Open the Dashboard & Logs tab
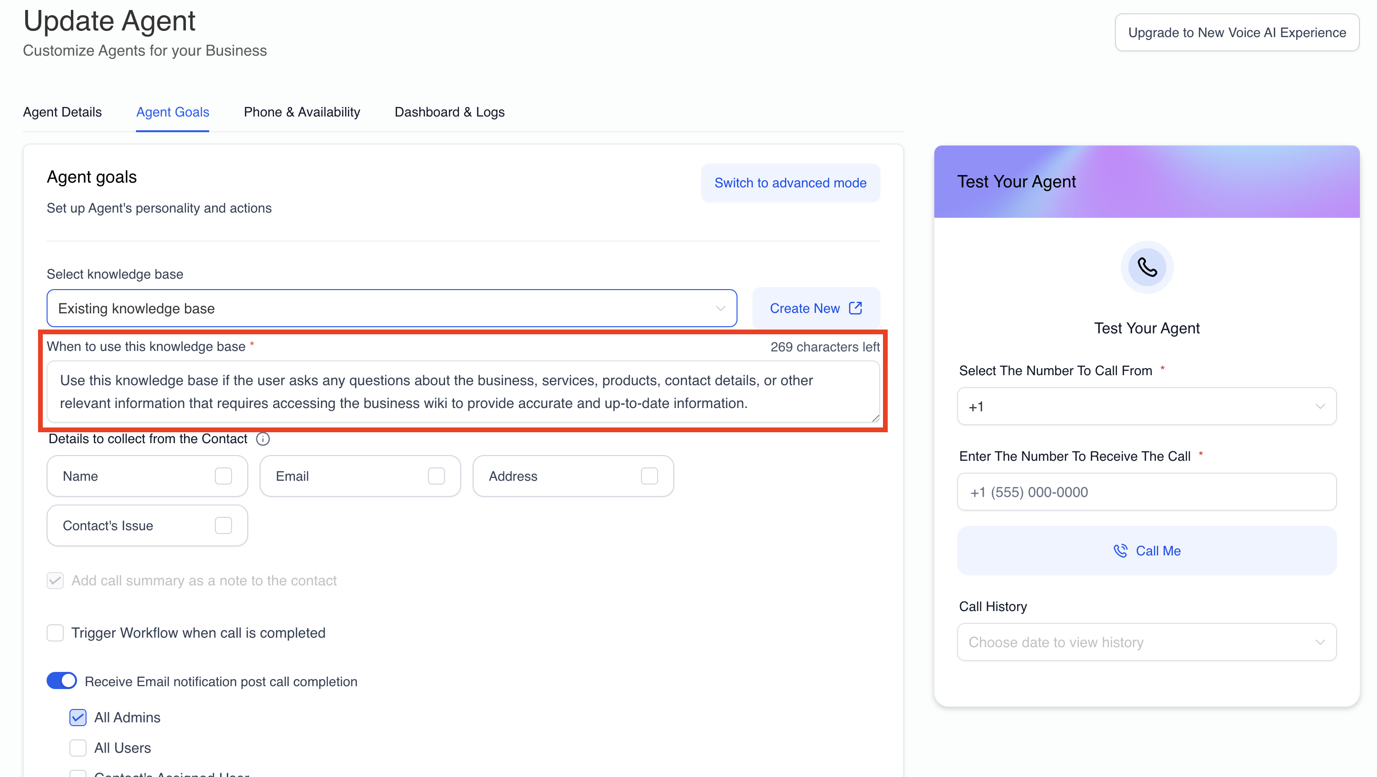This screenshot has height=777, width=1377. [449, 112]
